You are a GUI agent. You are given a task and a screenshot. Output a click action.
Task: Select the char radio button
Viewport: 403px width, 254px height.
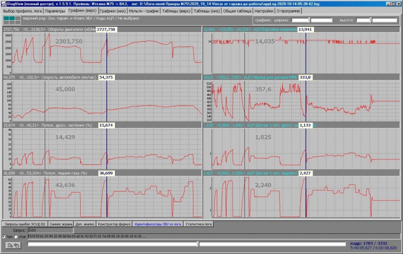point(16,236)
